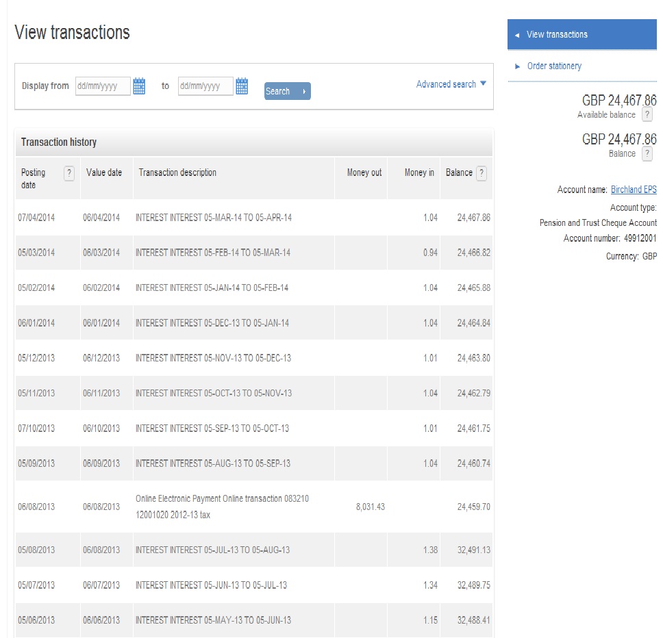Select 'INTEREST INTEREST 05-MAR-14 TO 05-APR-14' row
Image resolution: width=663 pixels, height=638 pixels.
click(x=253, y=218)
